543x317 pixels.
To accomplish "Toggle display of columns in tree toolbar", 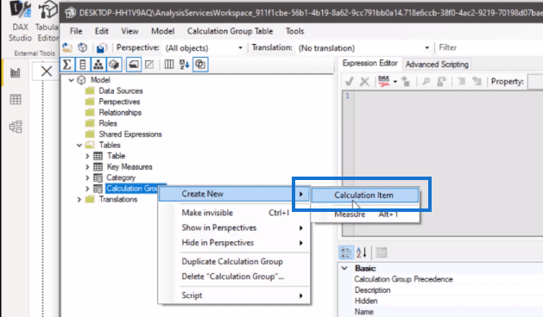I will (82, 65).
